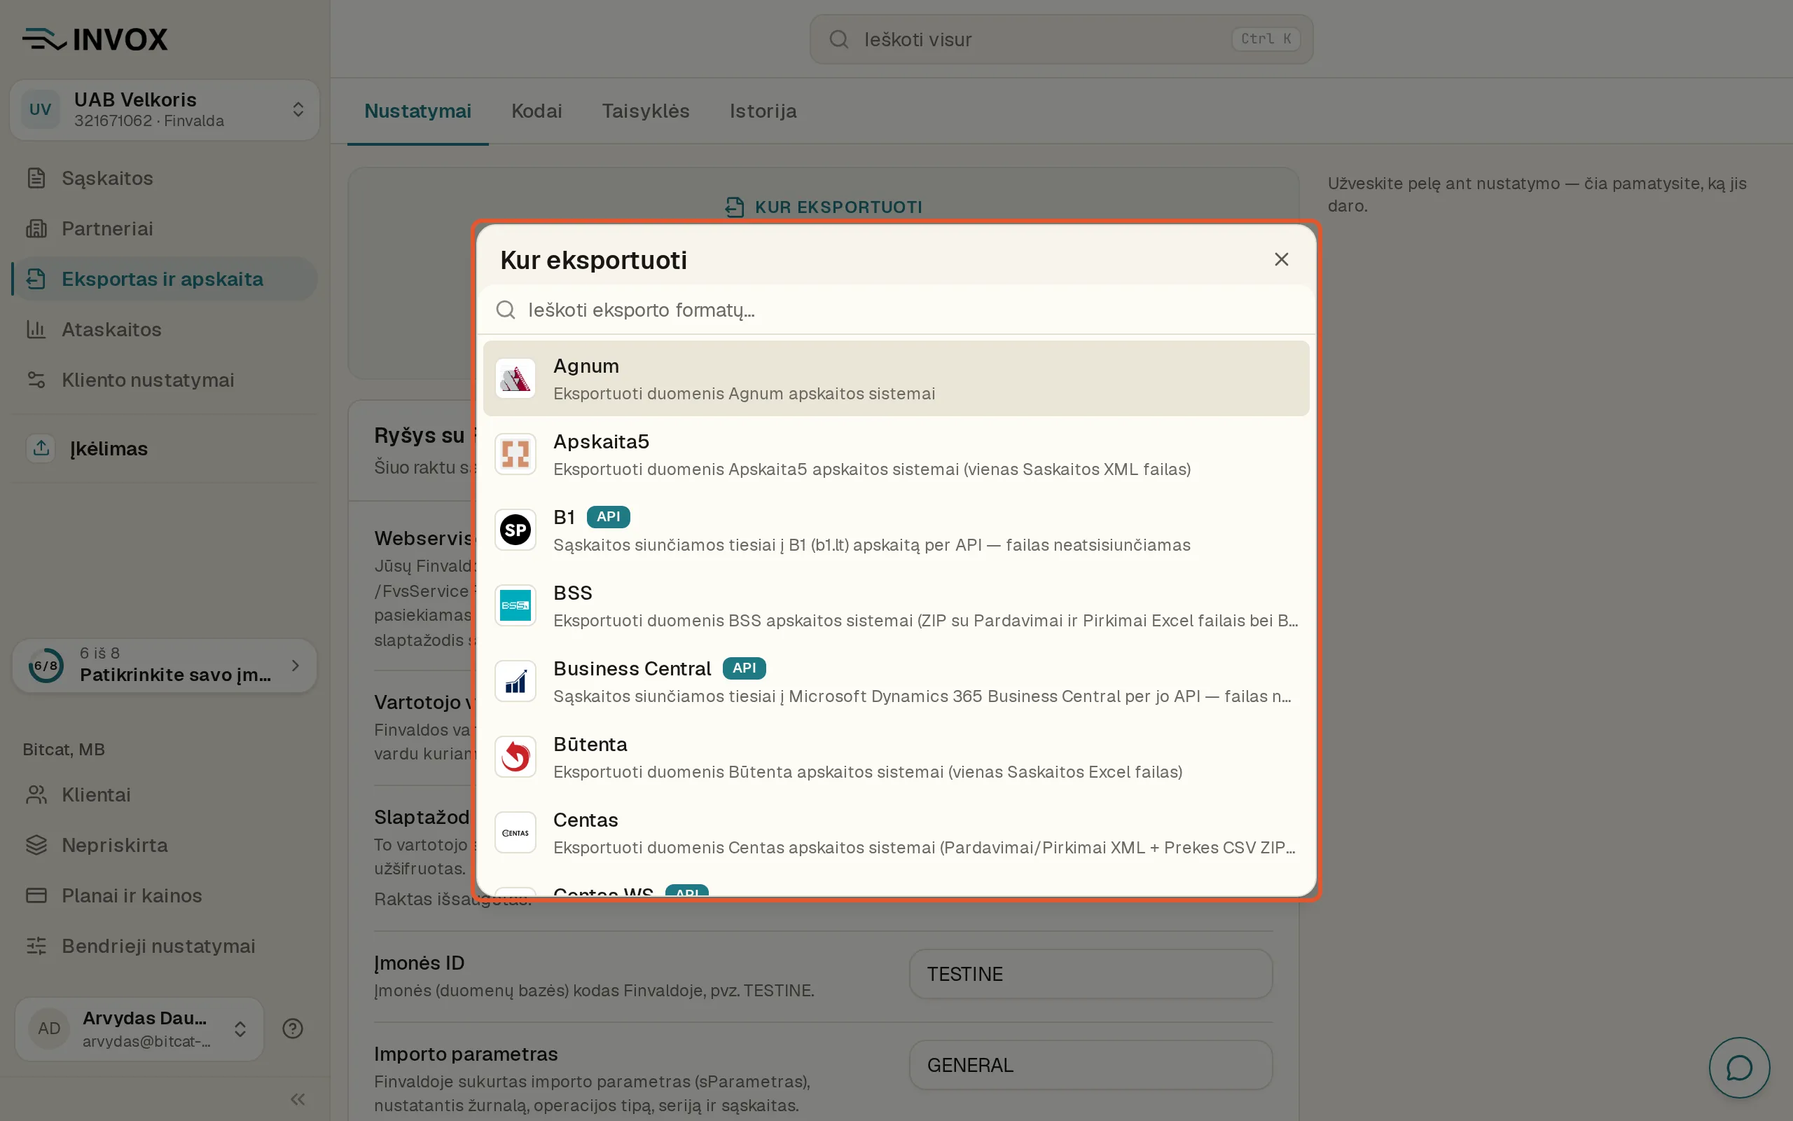Click the help question mark icon
Viewport: 1793px width, 1121px height.
293,1029
